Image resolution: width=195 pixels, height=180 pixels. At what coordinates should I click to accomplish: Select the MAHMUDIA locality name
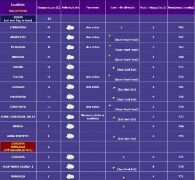pyautogui.click(x=18, y=97)
